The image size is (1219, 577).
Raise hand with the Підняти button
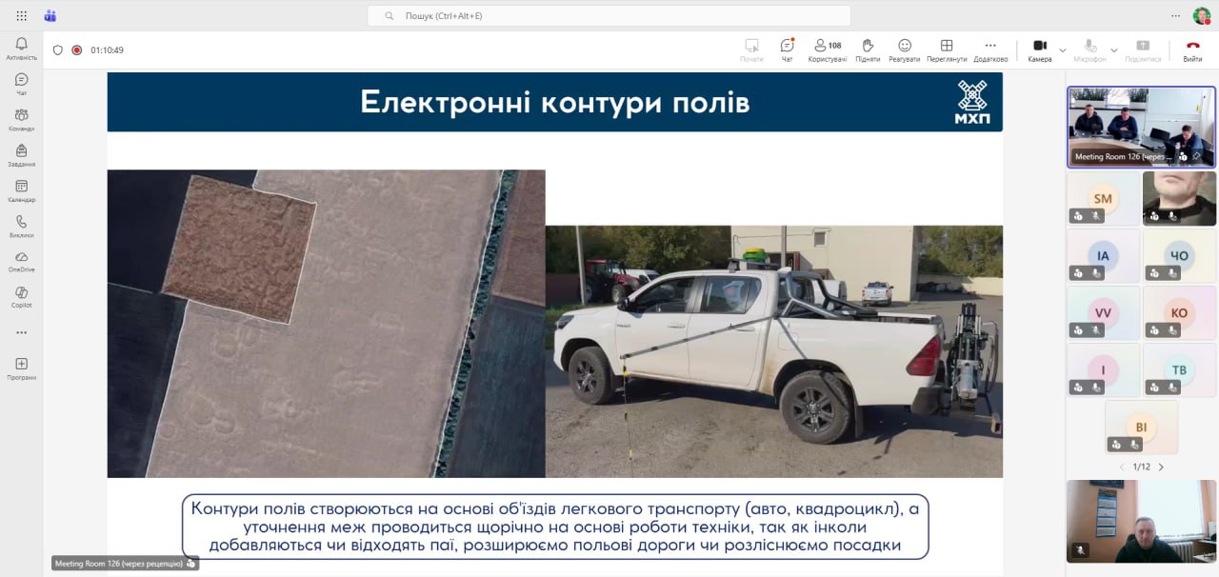868,50
